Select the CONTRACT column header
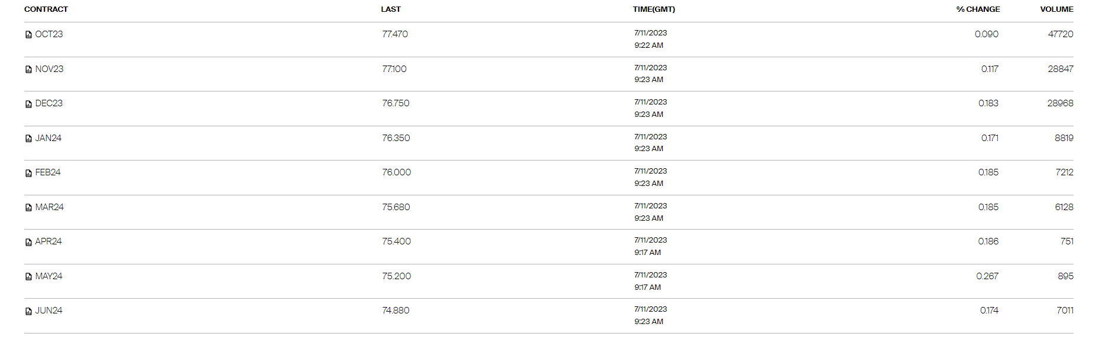Screen dimensions: 1099x340 click(46, 9)
